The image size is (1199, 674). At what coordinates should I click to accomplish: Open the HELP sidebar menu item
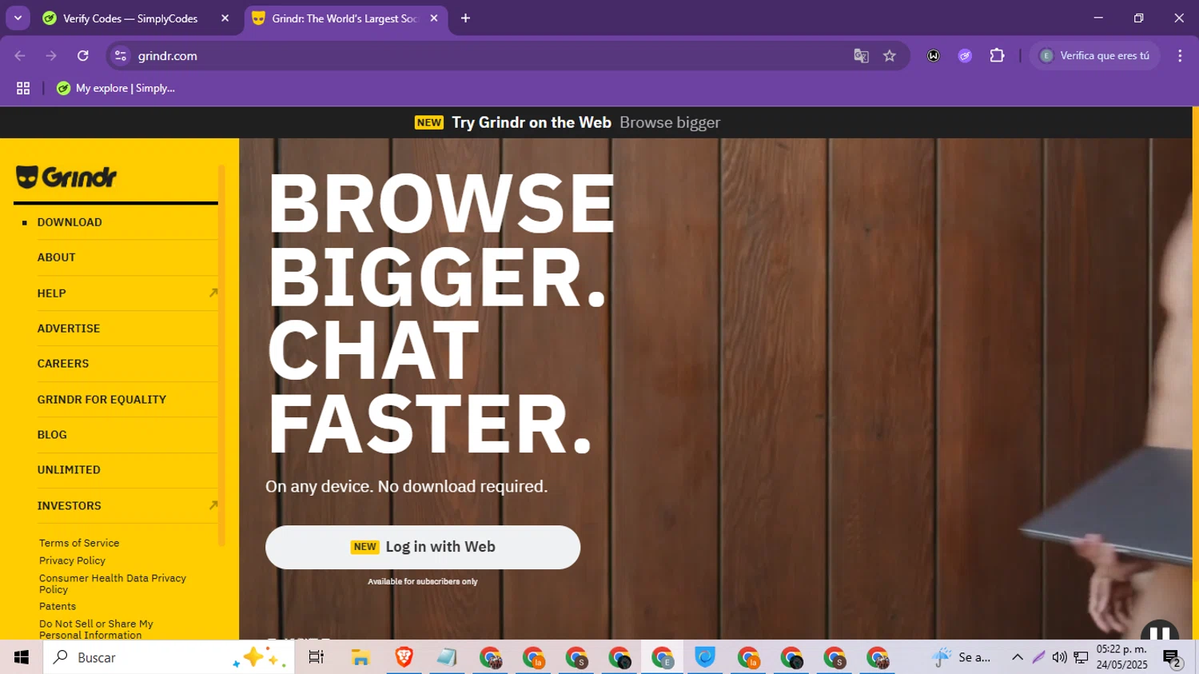coord(51,293)
